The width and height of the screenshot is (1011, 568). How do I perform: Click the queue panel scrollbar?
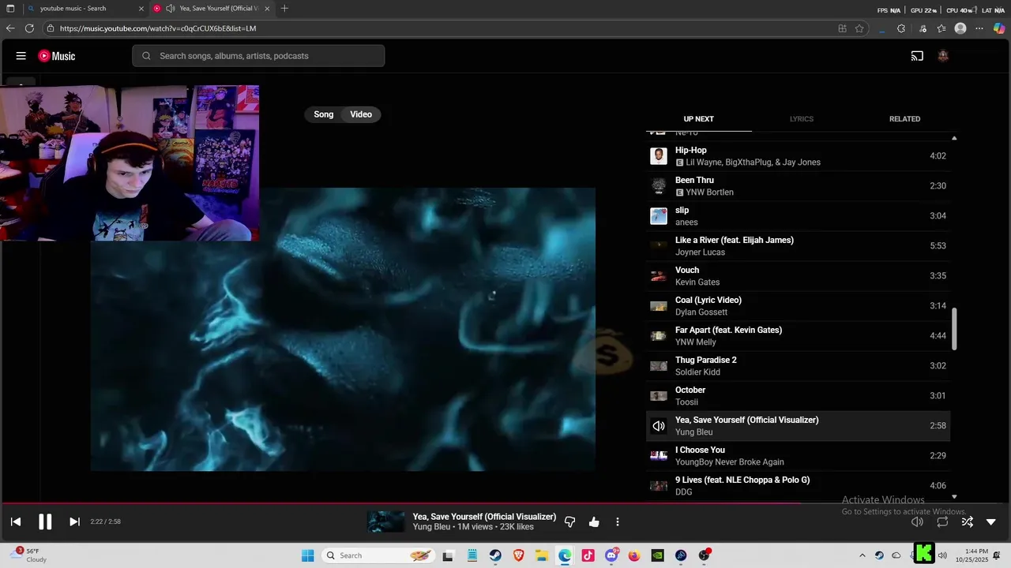tap(954, 328)
